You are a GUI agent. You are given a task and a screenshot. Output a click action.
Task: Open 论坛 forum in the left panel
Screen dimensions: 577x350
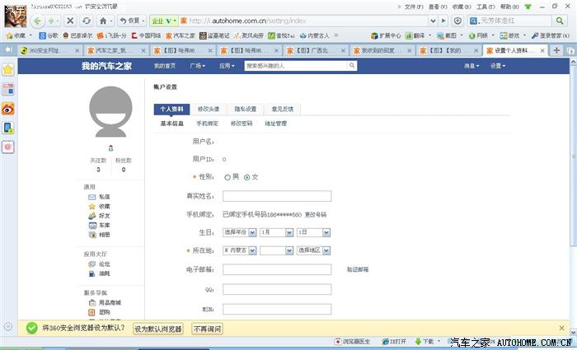(105, 264)
